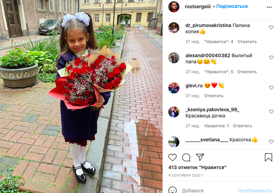
Task: View likes on alexandr00040382's comment
Action: pyautogui.click(x=218, y=72)
